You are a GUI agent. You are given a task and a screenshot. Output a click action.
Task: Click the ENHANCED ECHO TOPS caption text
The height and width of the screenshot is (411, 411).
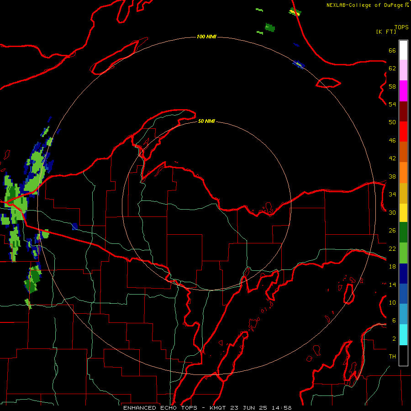coord(160,408)
